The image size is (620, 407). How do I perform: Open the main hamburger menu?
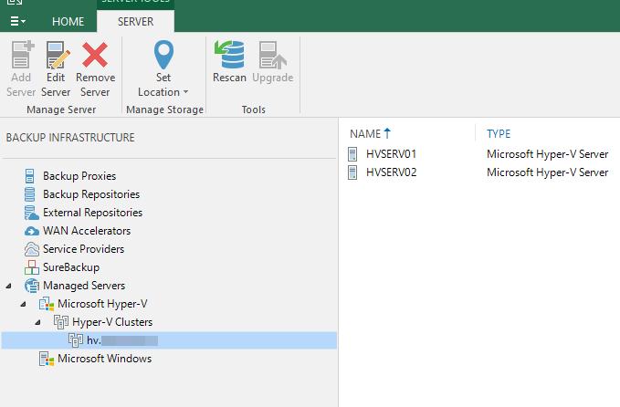[x=17, y=21]
